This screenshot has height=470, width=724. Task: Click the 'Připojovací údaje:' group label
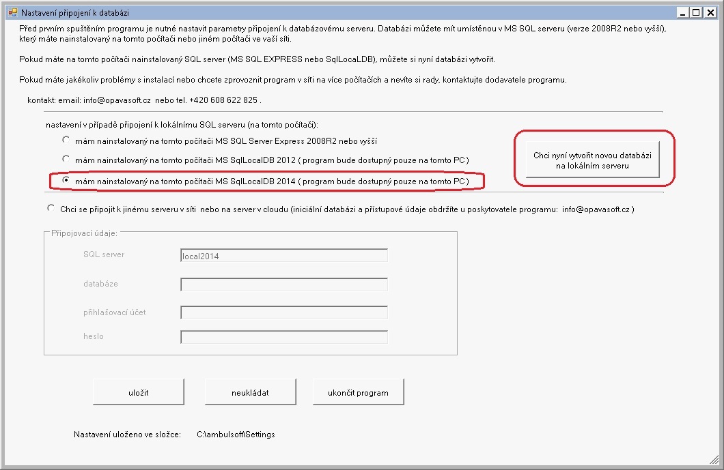click(85, 233)
